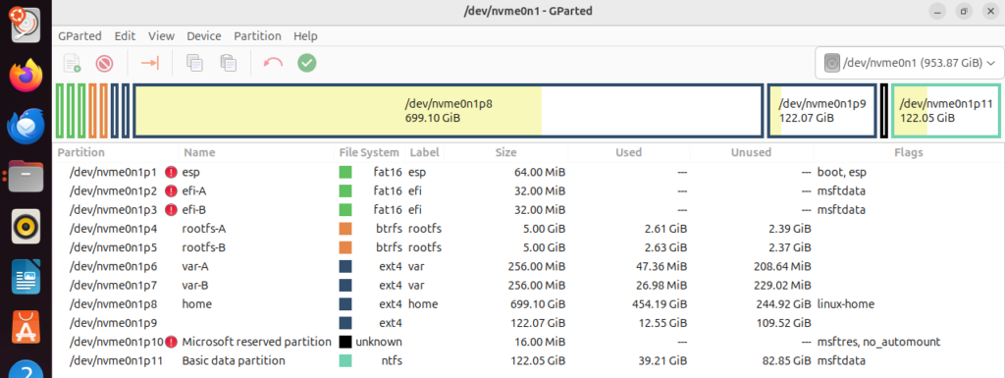
Task: Select the /dev/nvme0n1p9 block in disk map
Action: 821,110
